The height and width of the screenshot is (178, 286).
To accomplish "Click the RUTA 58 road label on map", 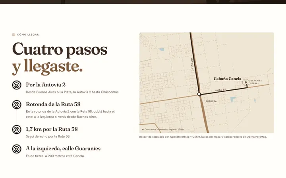I will (221, 90).
